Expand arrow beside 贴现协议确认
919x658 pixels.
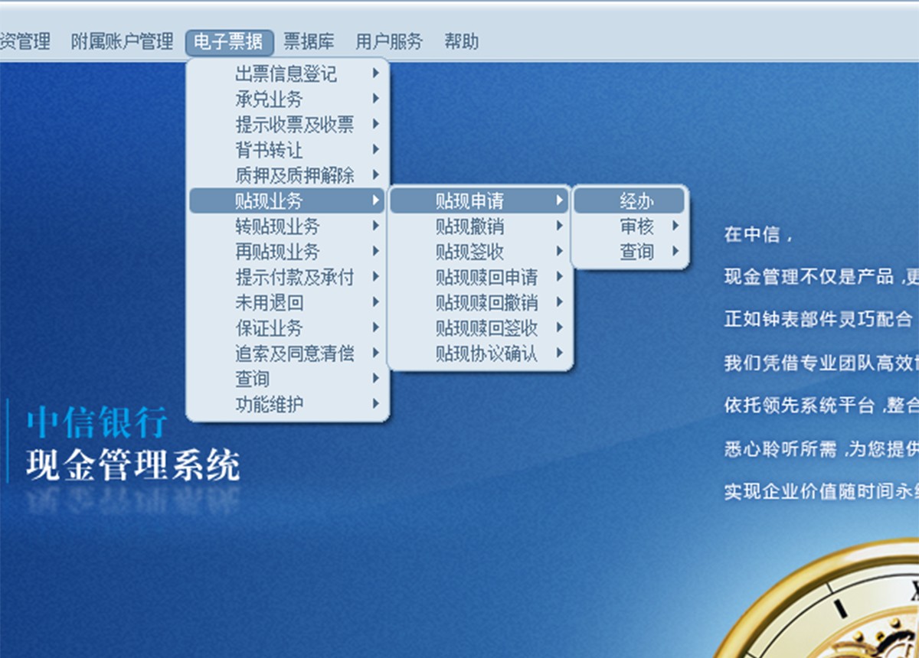(560, 353)
